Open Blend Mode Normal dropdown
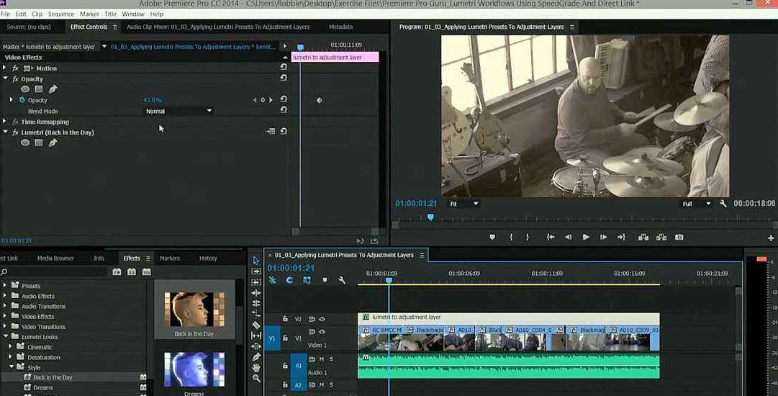 [x=178, y=111]
